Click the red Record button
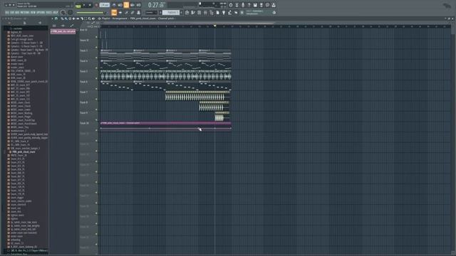456x256 pixels. point(96,5)
